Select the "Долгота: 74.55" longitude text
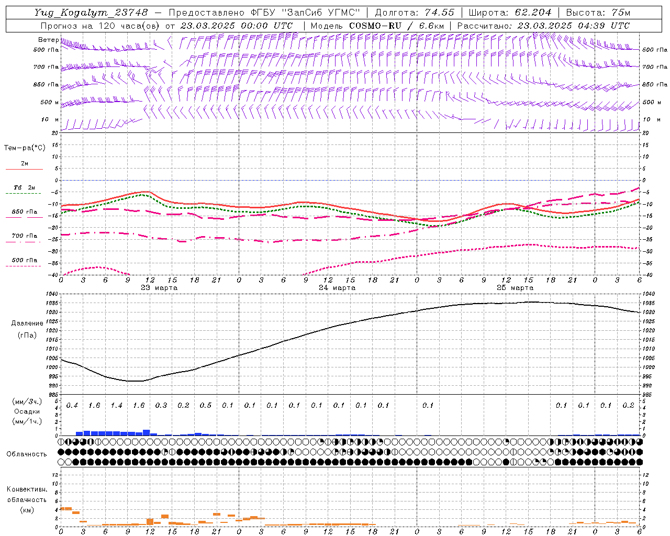 click(415, 13)
